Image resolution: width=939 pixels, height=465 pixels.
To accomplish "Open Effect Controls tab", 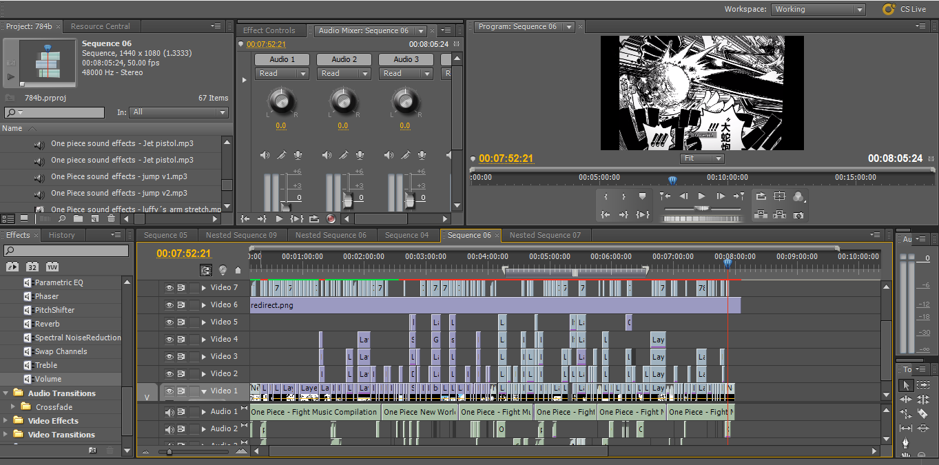I will (269, 30).
